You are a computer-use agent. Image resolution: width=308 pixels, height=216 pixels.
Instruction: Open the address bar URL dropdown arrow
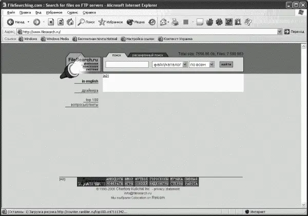click(279, 31)
